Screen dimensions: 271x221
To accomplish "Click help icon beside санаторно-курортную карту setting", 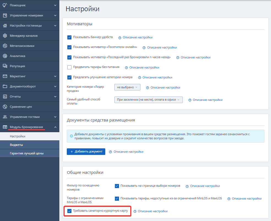I will tap(135, 211).
